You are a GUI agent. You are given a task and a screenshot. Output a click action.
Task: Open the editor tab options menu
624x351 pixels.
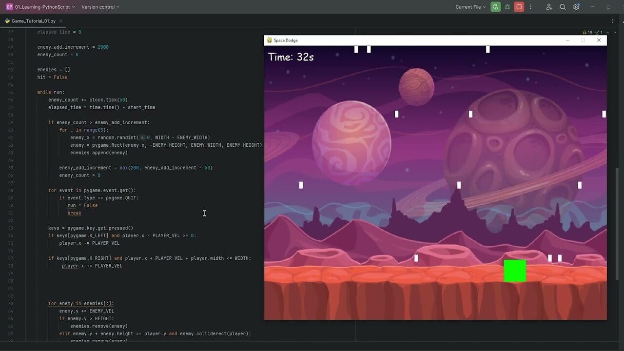[612, 21]
